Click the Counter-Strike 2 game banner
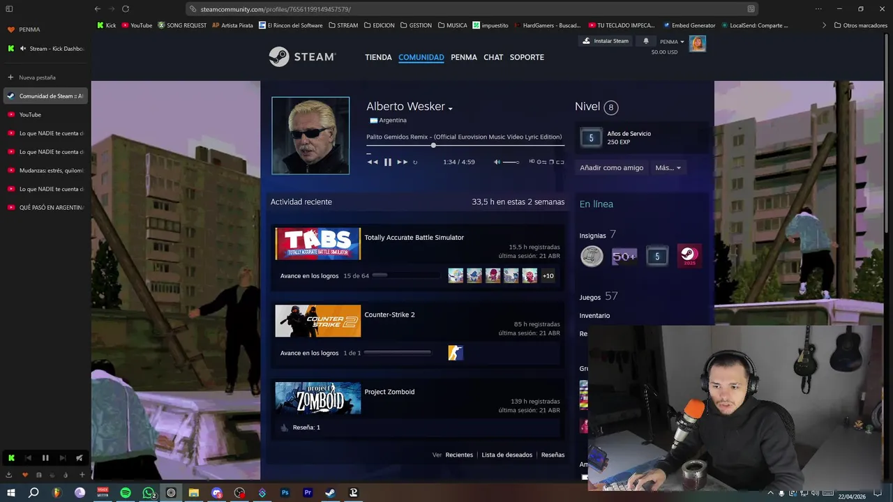893x502 pixels. click(317, 321)
